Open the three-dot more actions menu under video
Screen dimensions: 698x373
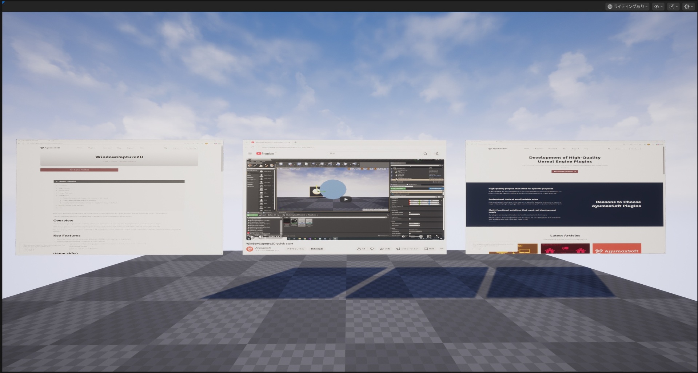(x=441, y=249)
